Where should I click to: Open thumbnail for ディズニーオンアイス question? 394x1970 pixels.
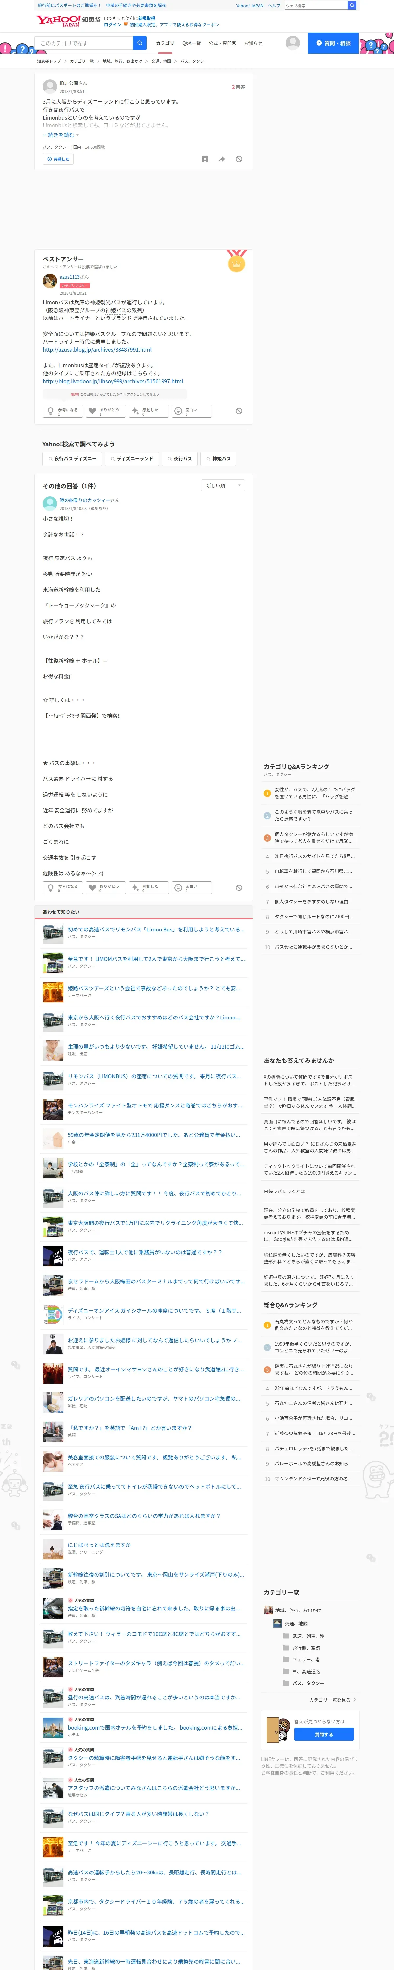click(x=53, y=1314)
